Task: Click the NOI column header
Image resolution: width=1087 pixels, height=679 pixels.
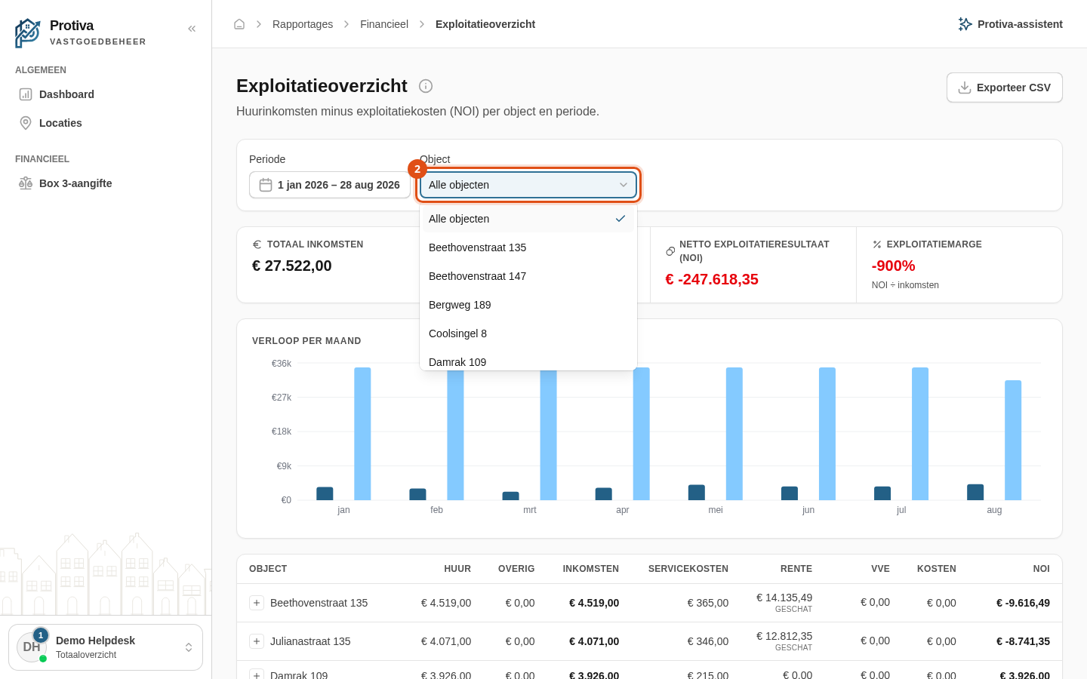Action: [1042, 569]
